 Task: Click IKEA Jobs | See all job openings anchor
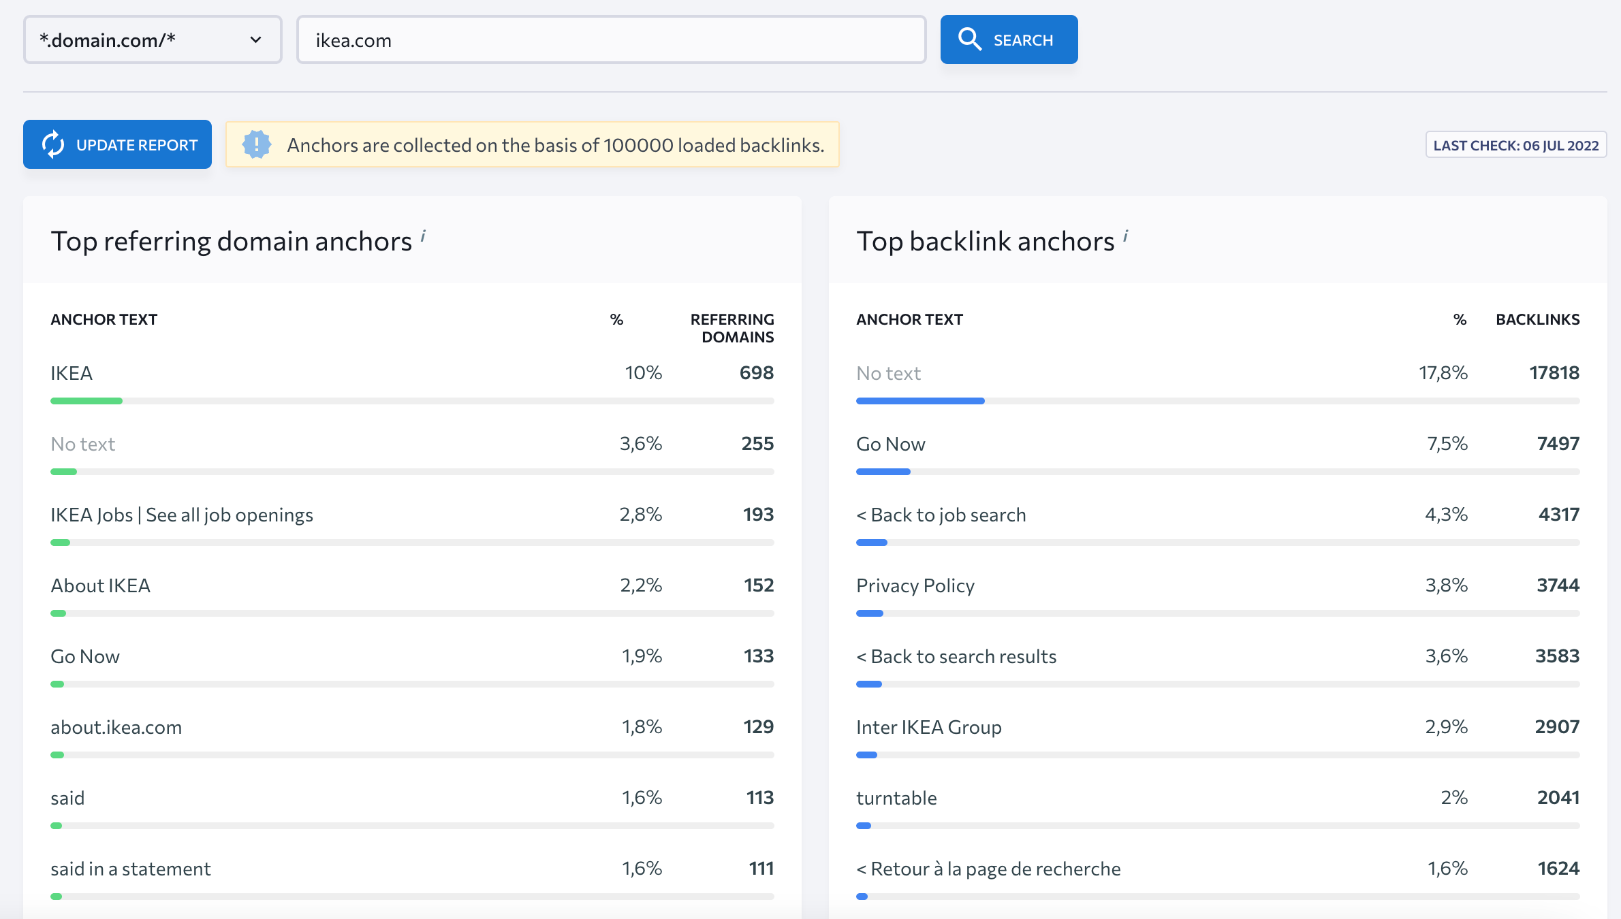tap(182, 515)
